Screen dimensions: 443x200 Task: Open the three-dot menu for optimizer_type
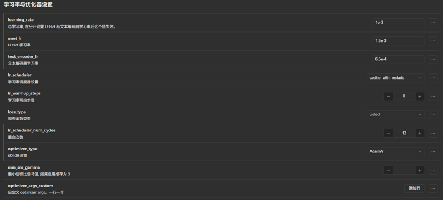tap(433, 151)
